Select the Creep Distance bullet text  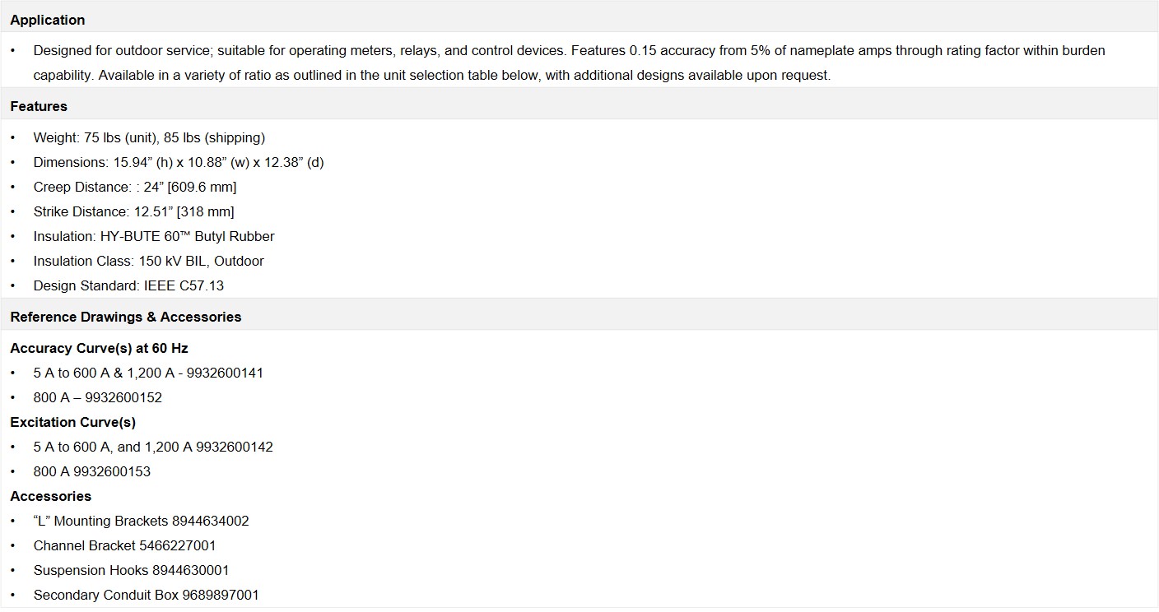point(135,187)
